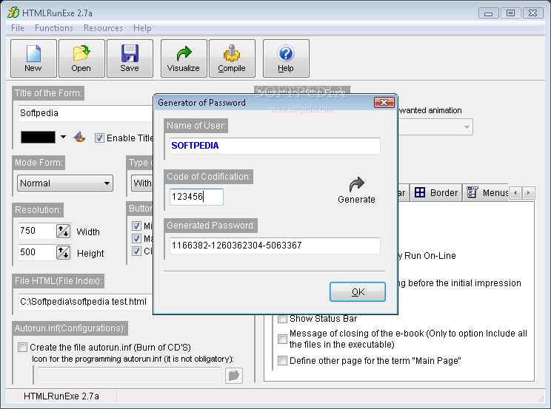The width and height of the screenshot is (551, 409).
Task: Click the Code of Codification input field
Action: tap(196, 197)
